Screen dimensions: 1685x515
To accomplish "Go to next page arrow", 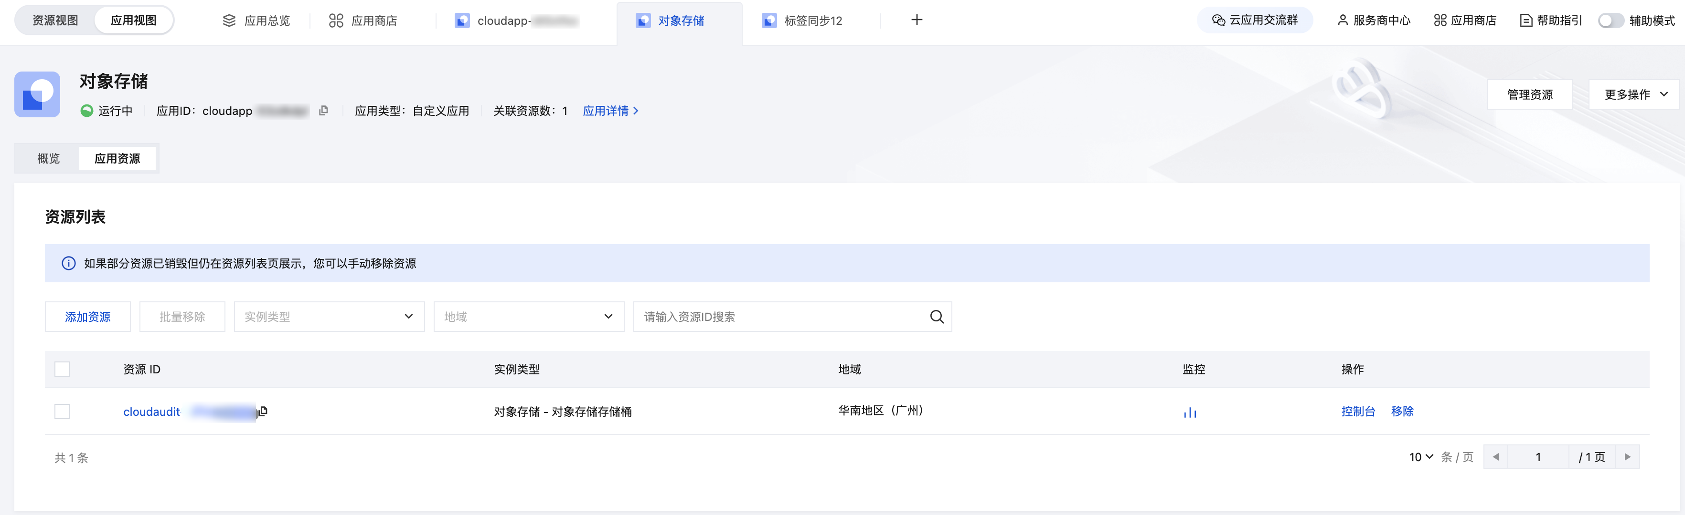I will point(1627,457).
